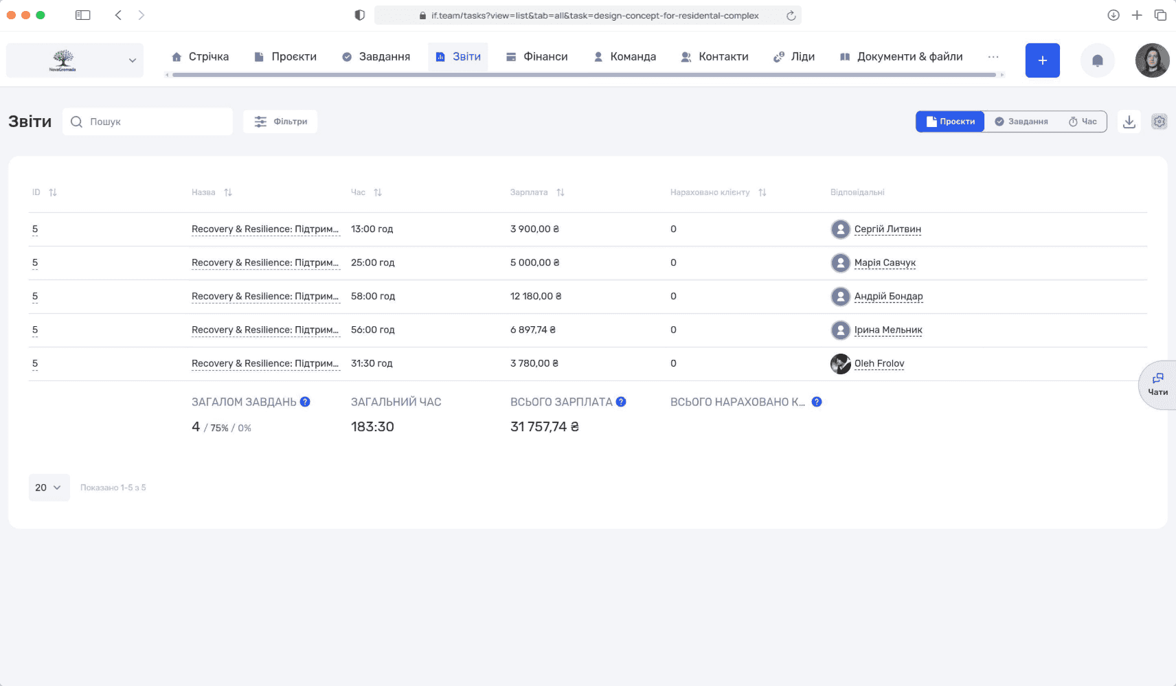Open notifications bell
Screen dimensions: 1176x686
[x=1097, y=60]
